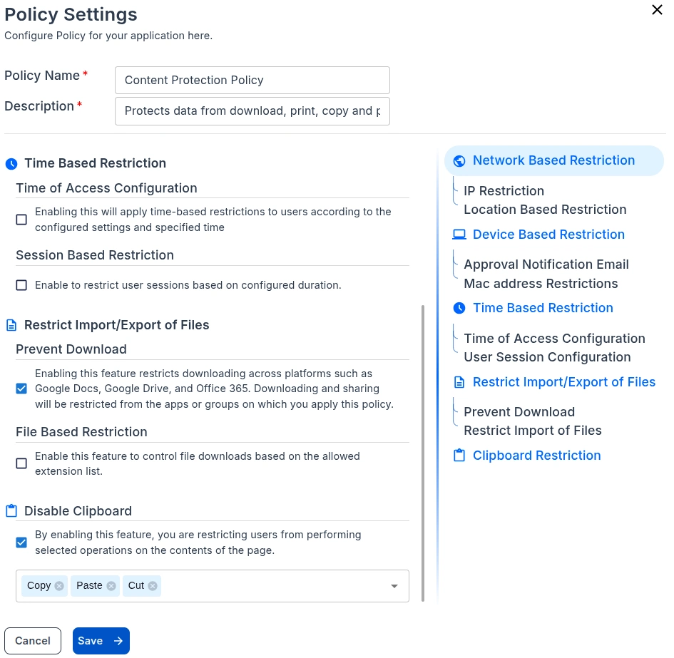Enable Time of Access Configuration checkbox
674x658 pixels.
[21, 220]
